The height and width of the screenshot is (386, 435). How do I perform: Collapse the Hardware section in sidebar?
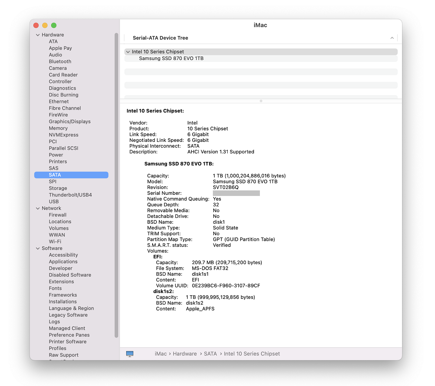tap(38, 35)
